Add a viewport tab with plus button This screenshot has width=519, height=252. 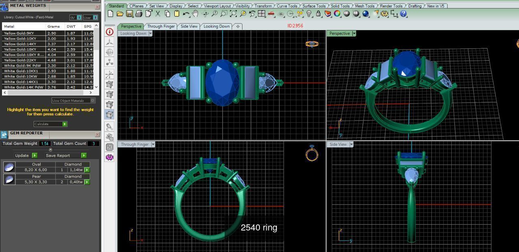tap(238, 26)
